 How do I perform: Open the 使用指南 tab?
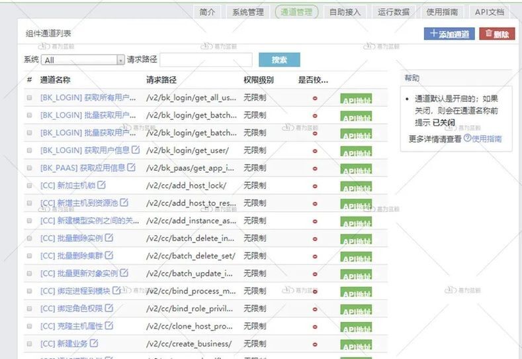pos(442,12)
